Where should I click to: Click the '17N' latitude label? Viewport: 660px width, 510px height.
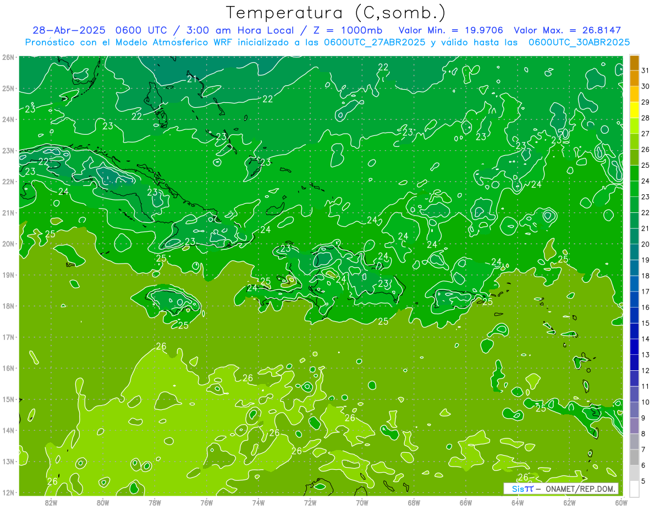click(x=8, y=337)
